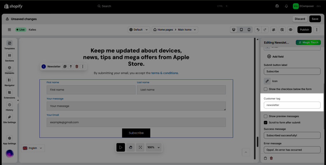Click the undo arrow icon
Screen dimensions: 326x165
258,30
